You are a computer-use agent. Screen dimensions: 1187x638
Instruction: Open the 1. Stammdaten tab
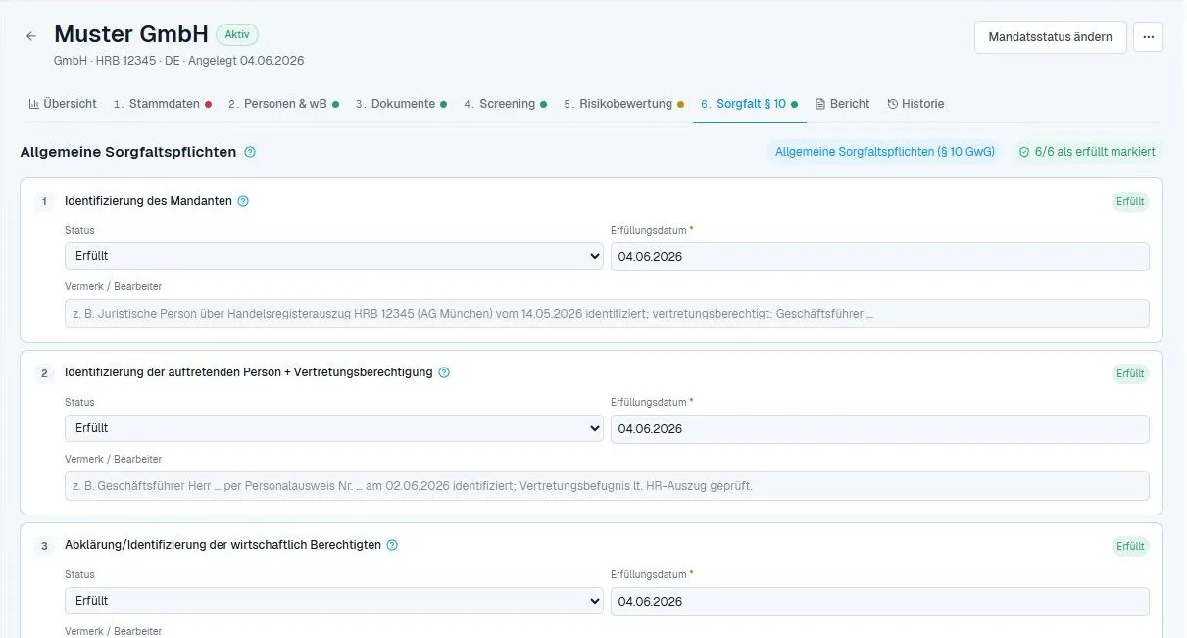pos(163,104)
